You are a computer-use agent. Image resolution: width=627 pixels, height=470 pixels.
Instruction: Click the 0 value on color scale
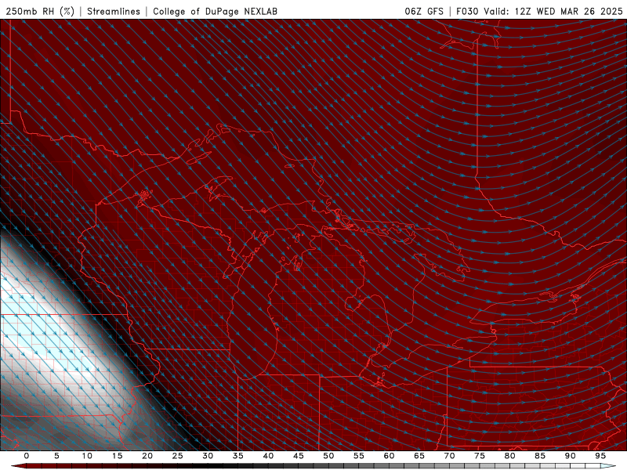click(27, 456)
